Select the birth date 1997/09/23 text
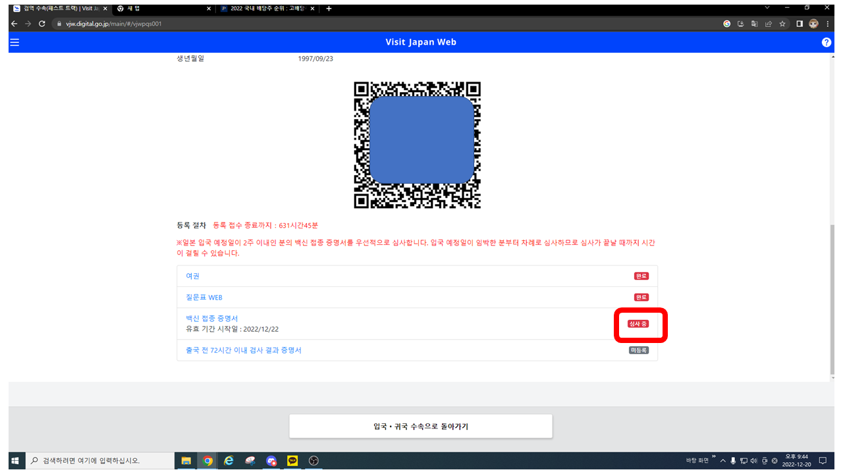 (315, 59)
